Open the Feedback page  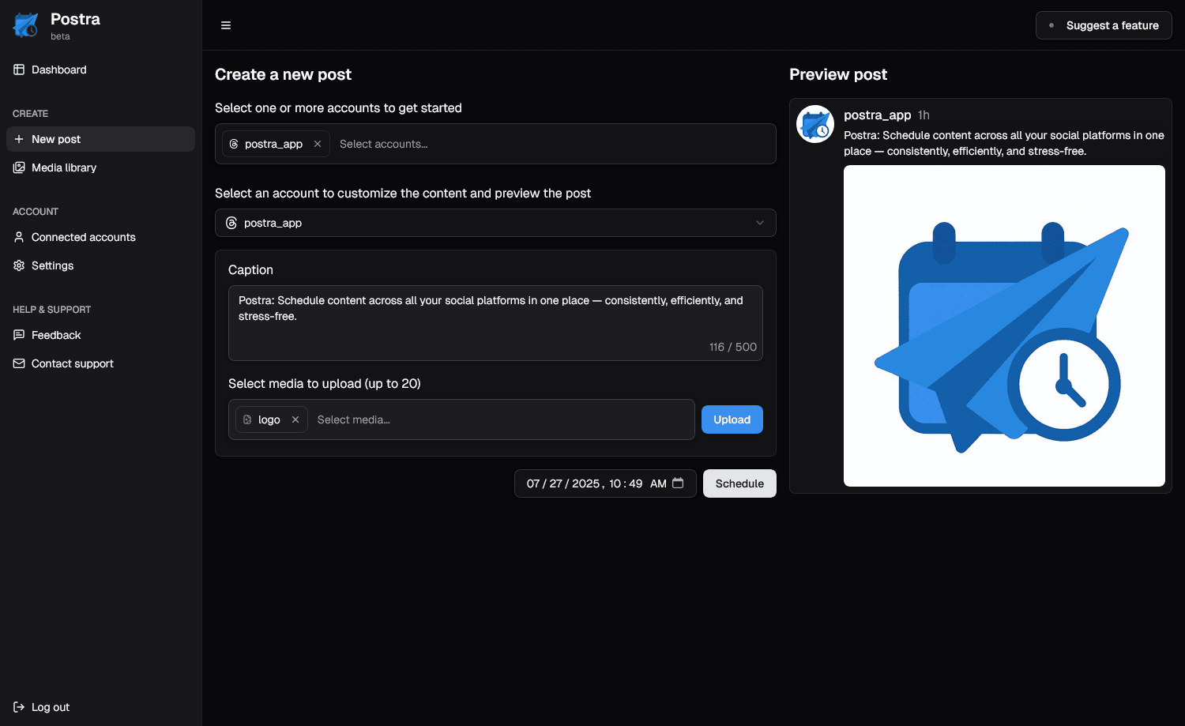tap(100, 335)
